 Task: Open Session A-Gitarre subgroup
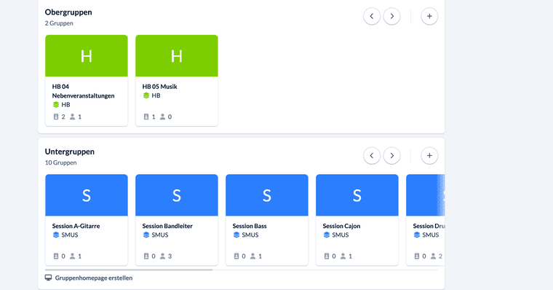point(87,220)
